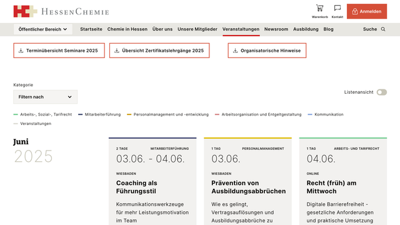Expand the Öffentlicher Bereich dropdown

point(43,29)
